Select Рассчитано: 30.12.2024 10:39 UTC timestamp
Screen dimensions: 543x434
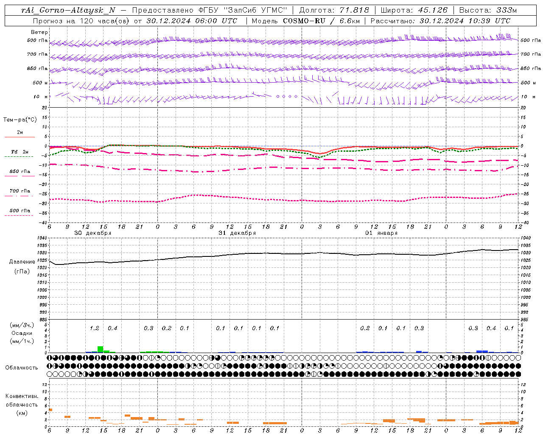440,21
